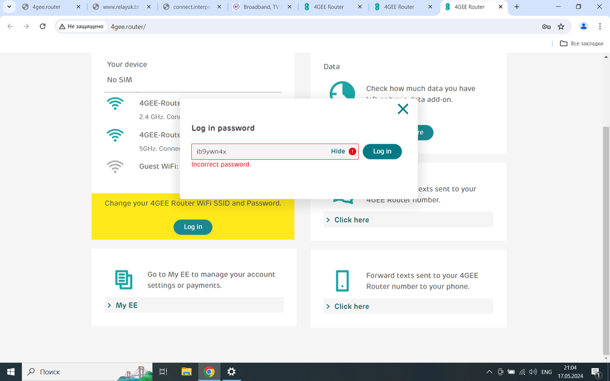Open the saved passwords key icon
This screenshot has height=381, width=610.
[546, 26]
